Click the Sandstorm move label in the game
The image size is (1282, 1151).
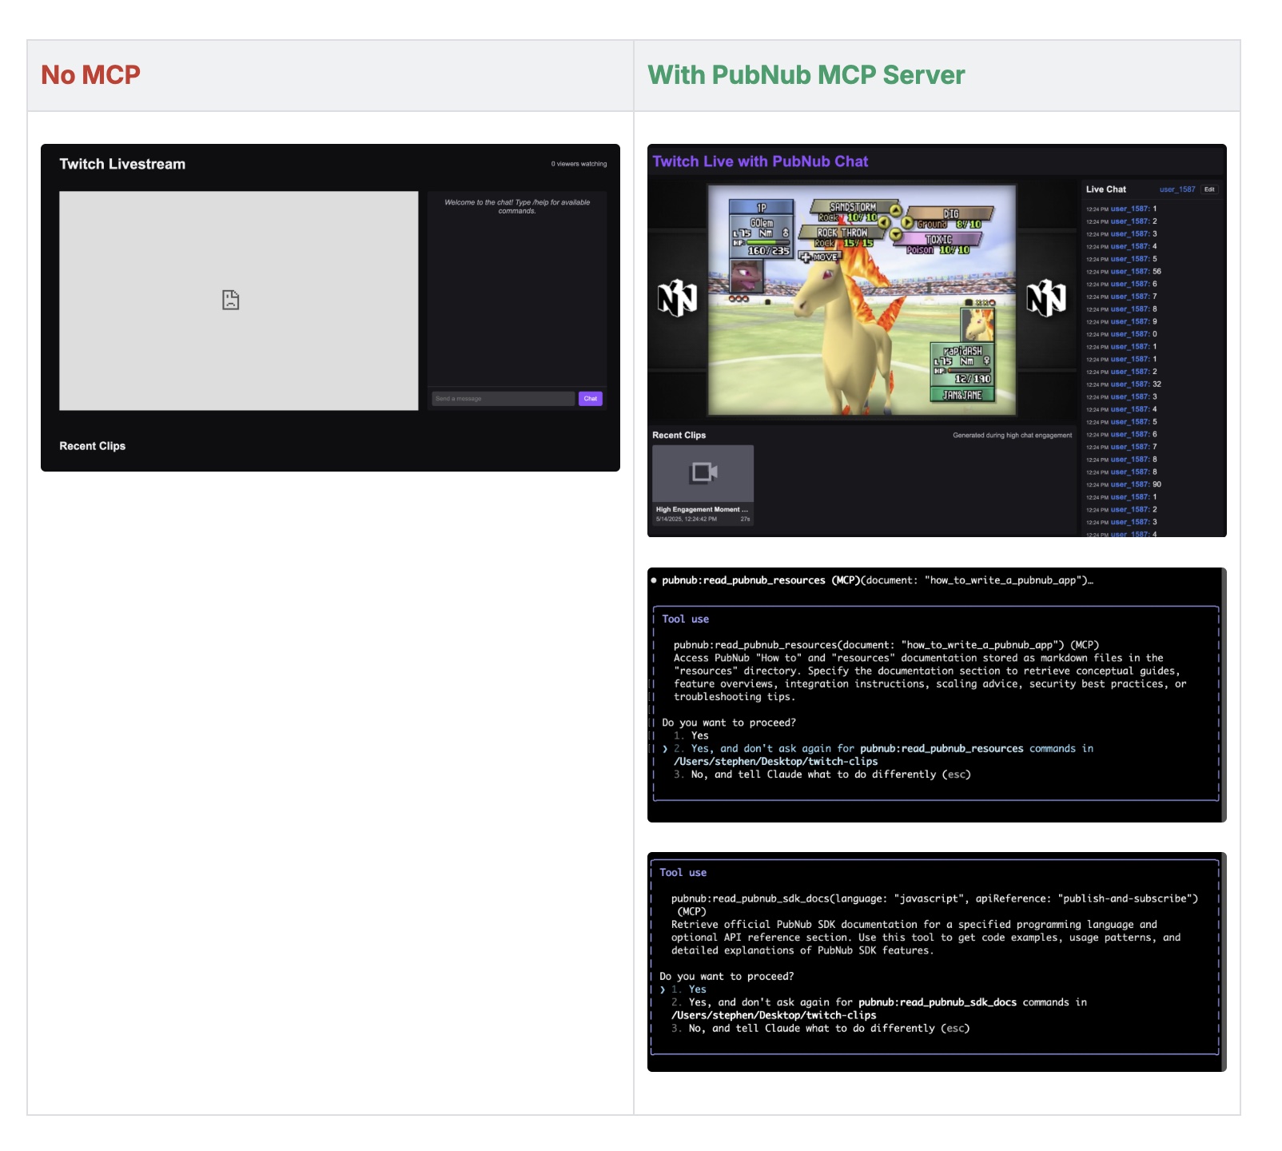[x=852, y=207]
